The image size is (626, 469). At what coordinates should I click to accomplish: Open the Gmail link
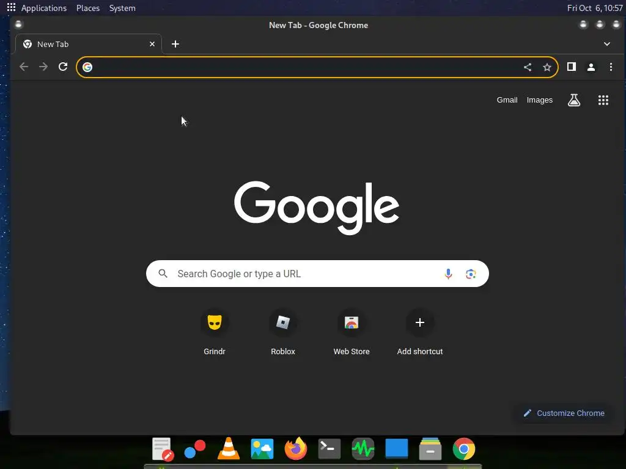pyautogui.click(x=507, y=100)
